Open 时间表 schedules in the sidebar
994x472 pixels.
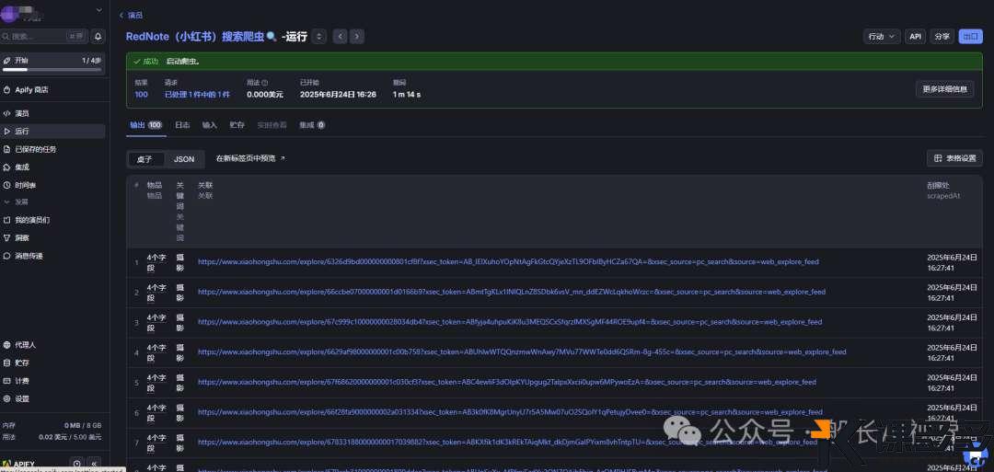pyautogui.click(x=25, y=185)
